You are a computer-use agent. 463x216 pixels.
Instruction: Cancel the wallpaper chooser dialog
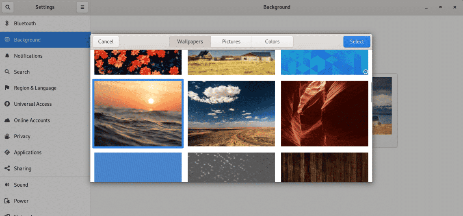[106, 42]
